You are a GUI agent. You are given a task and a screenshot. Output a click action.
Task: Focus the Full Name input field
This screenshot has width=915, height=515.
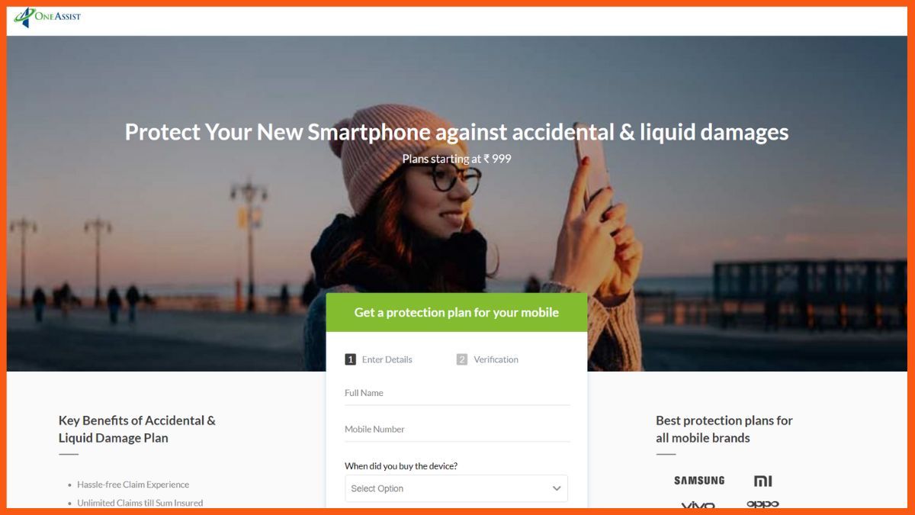tap(457, 393)
